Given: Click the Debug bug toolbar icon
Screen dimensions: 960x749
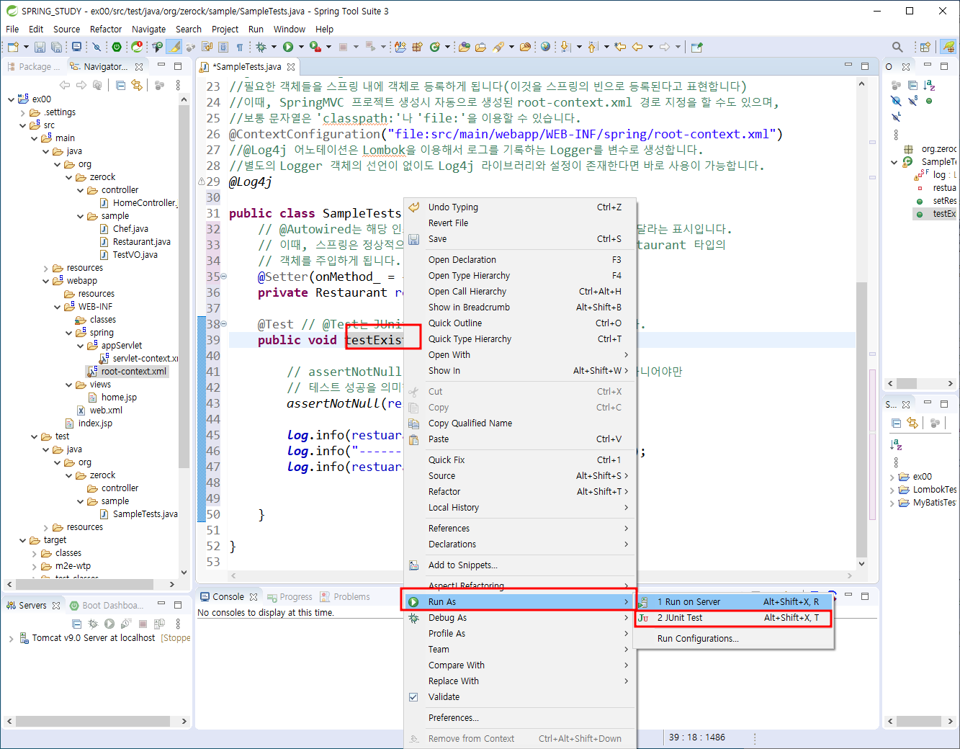Looking at the screenshot, I should point(261,47).
